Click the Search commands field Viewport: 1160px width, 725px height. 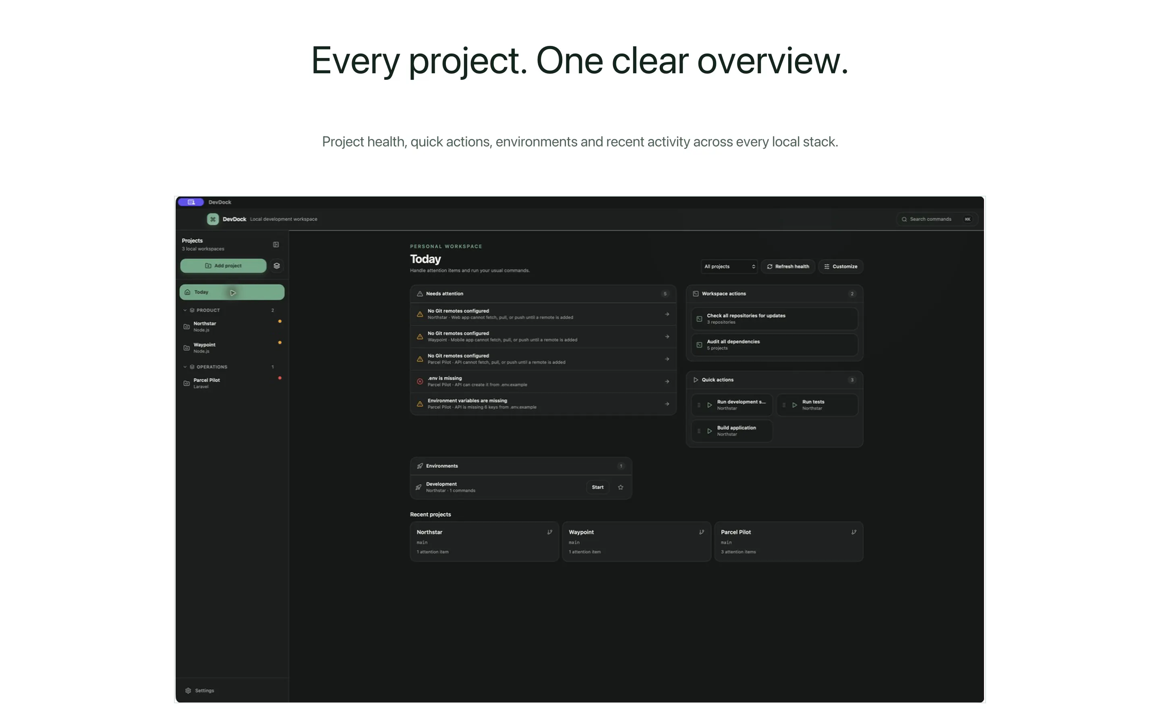(936, 219)
